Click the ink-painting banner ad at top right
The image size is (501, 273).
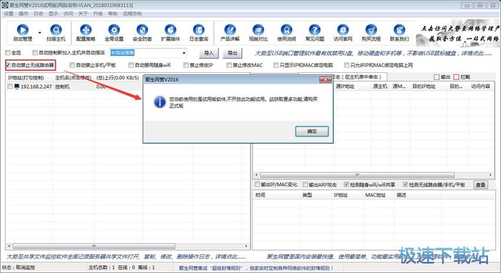(458, 34)
